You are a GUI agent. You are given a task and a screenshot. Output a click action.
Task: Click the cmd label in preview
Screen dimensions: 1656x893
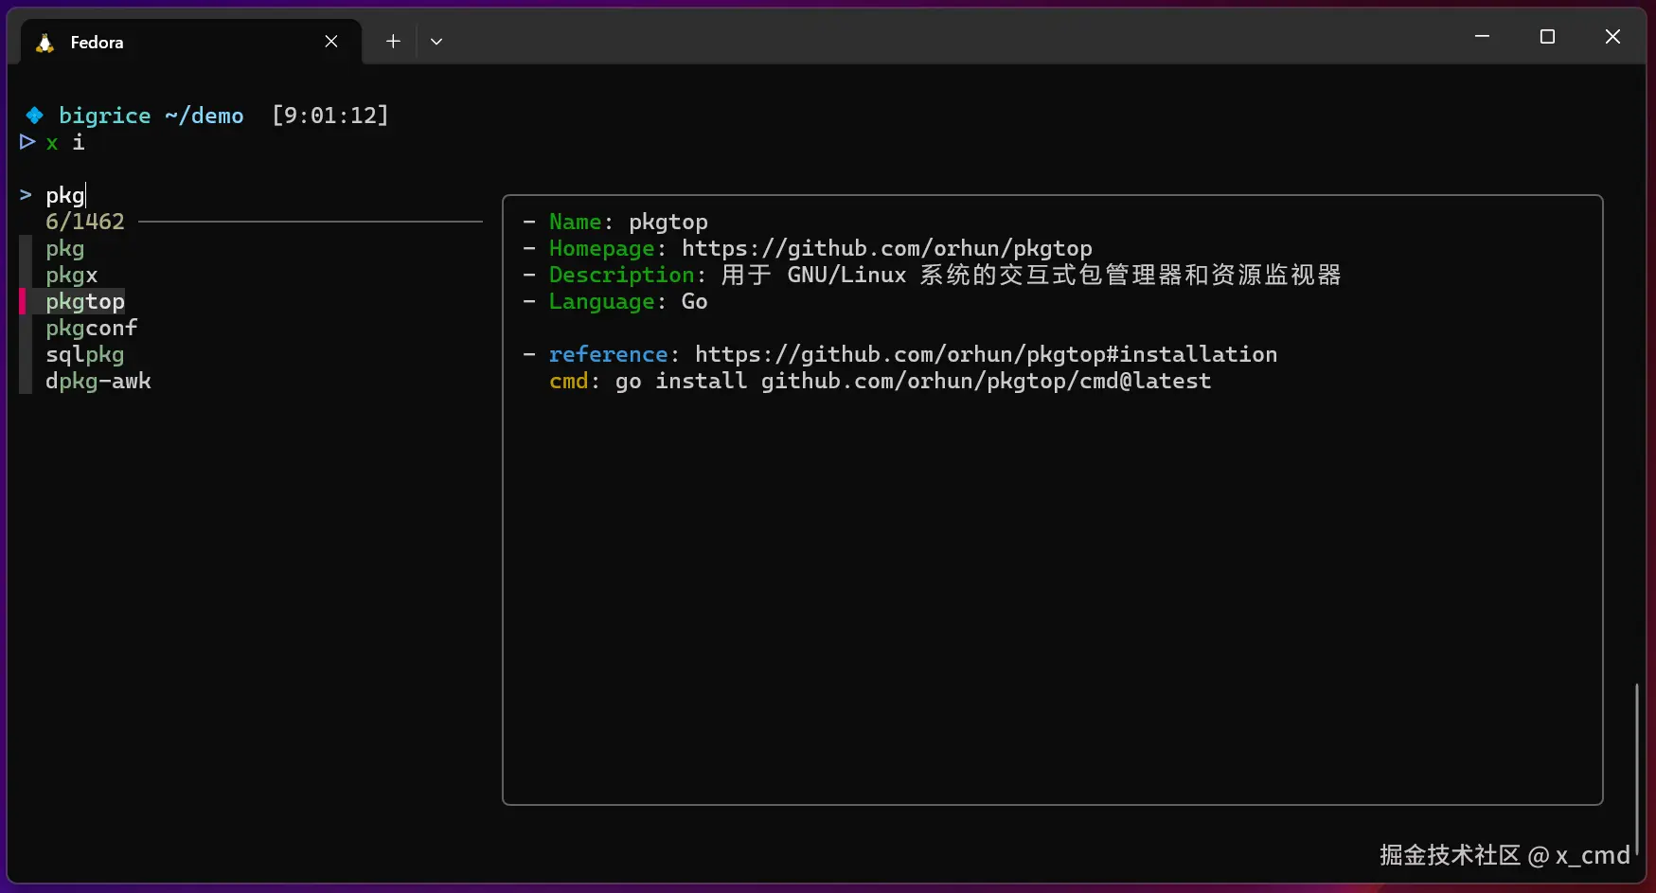569,381
